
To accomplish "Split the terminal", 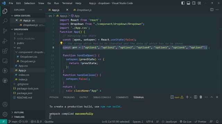I will coord(196,97).
